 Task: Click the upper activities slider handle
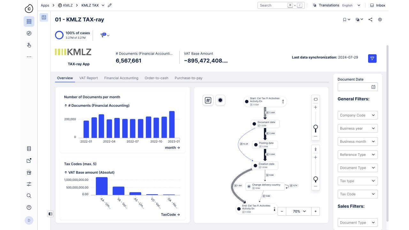pyautogui.click(x=316, y=128)
